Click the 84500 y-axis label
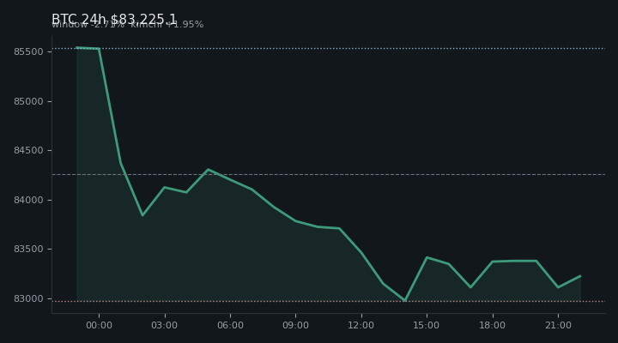This screenshot has width=618, height=343. tap(28, 151)
